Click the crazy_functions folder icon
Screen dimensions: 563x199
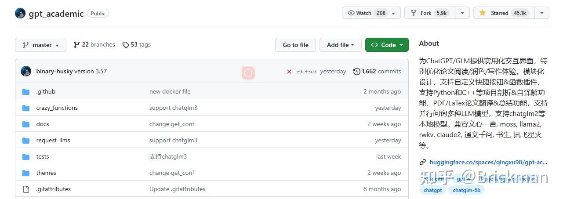pyautogui.click(x=26, y=108)
